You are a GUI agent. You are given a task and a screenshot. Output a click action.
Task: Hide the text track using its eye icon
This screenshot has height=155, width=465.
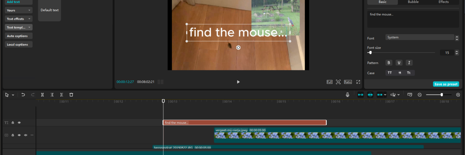coord(19,123)
